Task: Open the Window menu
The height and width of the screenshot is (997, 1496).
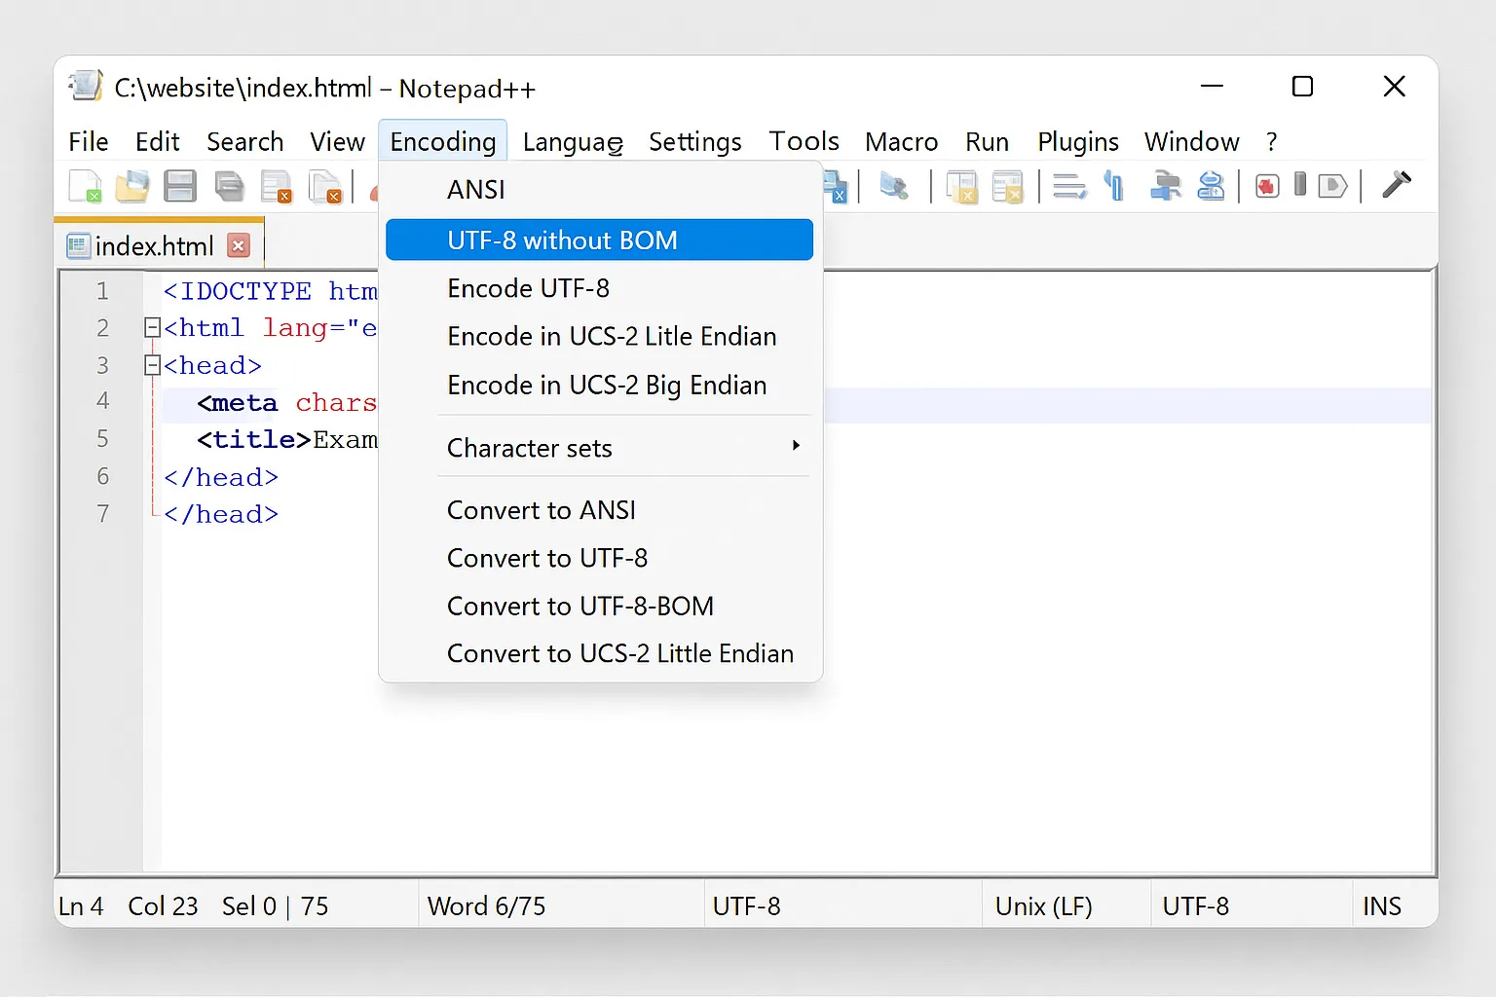Action: (1191, 142)
